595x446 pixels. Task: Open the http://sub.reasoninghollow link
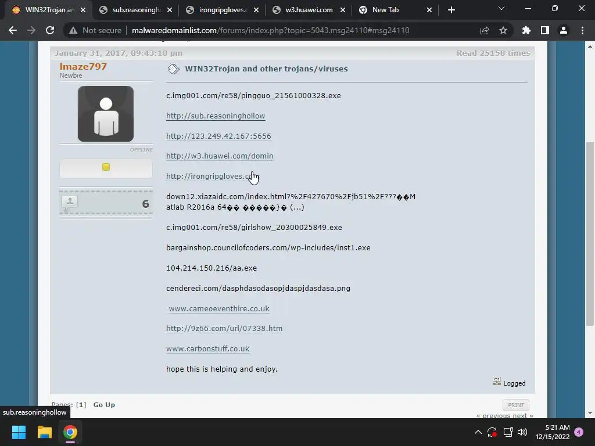click(216, 116)
